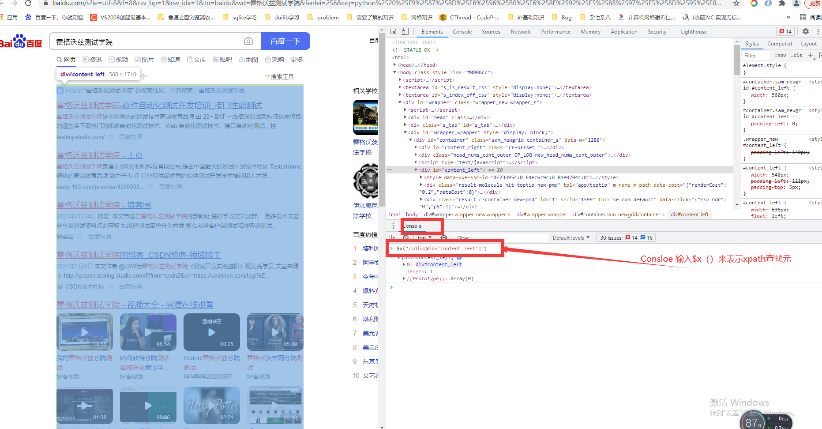This screenshot has height=429, width=822.
Task: Open the first result 霍格沃兹测试学院-软件自动化测试开发培训
Action: (159, 105)
